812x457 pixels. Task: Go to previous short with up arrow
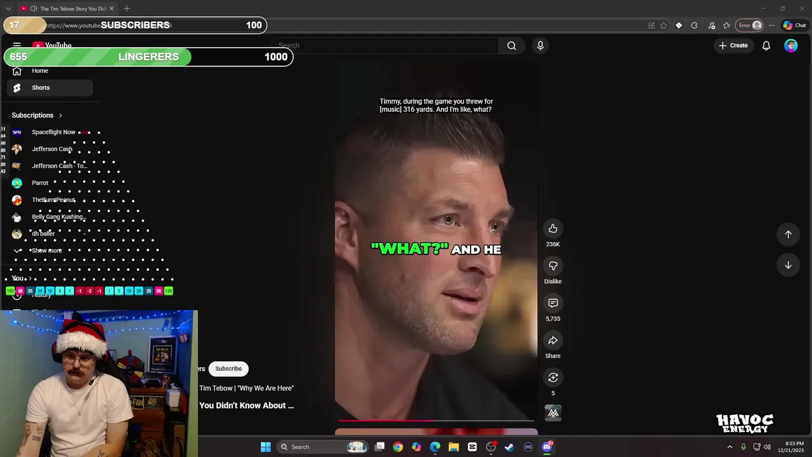788,234
